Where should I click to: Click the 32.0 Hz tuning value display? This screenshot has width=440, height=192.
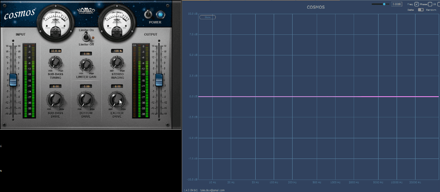click(x=55, y=51)
